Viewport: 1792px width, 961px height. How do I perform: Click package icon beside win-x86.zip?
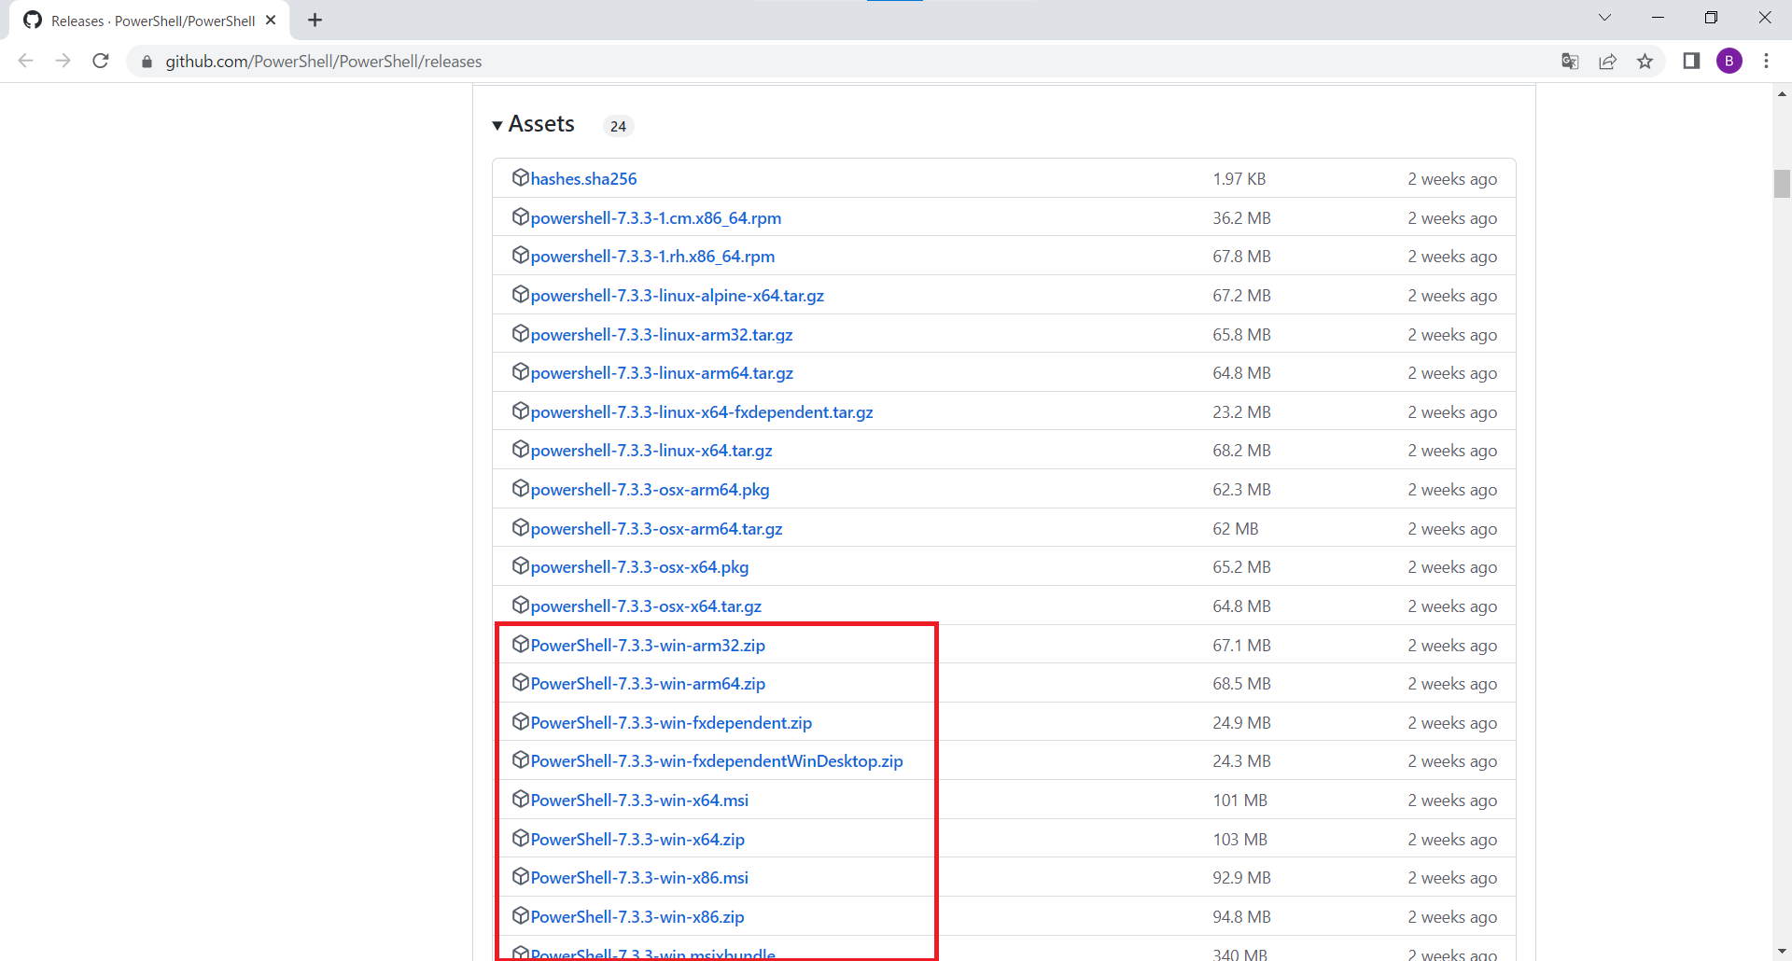coord(521,915)
